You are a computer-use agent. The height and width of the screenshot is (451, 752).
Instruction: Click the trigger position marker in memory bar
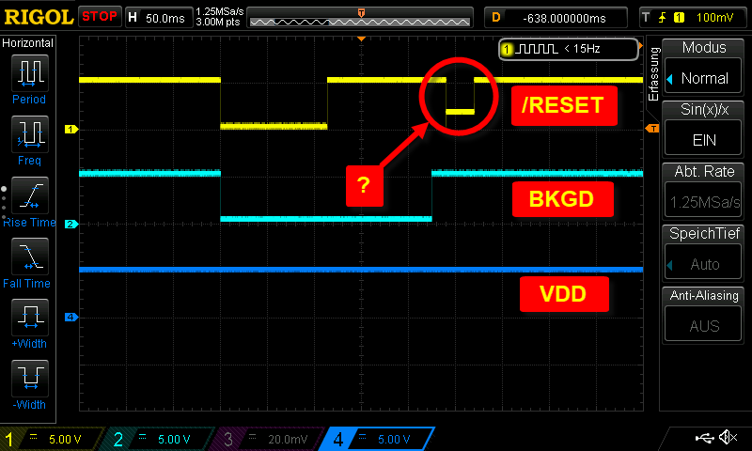362,13
